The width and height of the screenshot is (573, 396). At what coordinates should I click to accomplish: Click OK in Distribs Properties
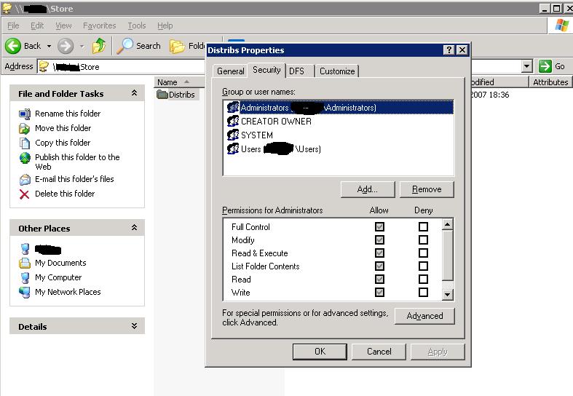[320, 352]
